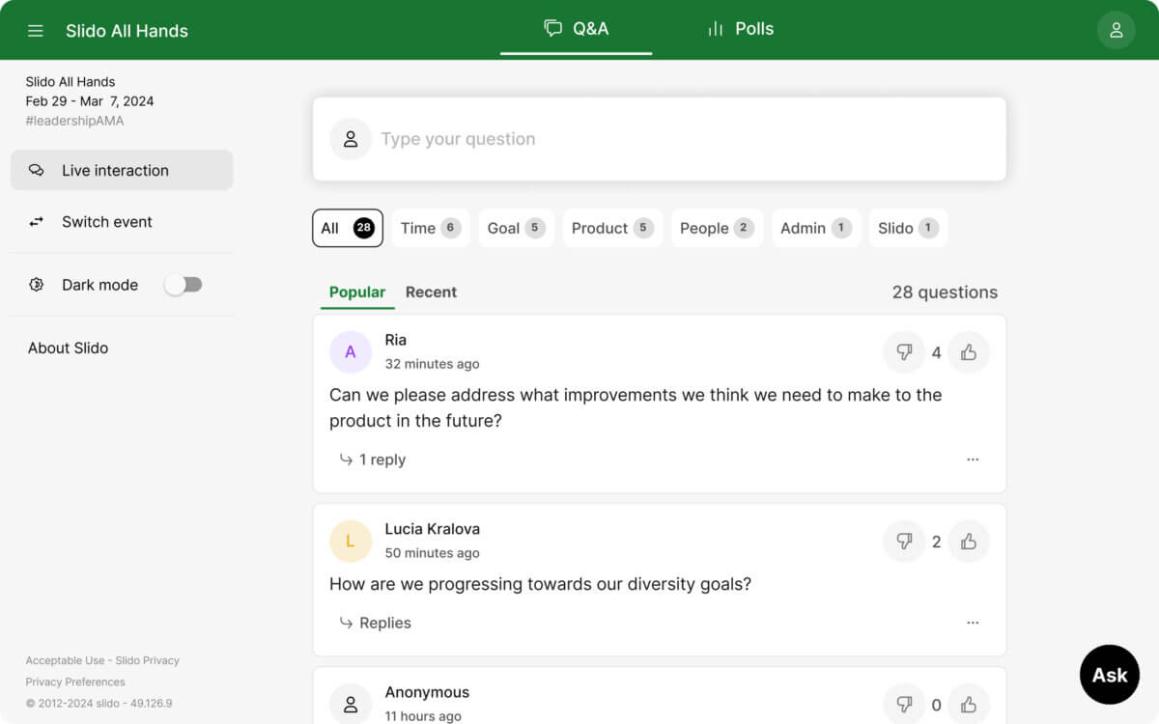The height and width of the screenshot is (724, 1159).
Task: Select the All questions filter chip
Action: 347,228
